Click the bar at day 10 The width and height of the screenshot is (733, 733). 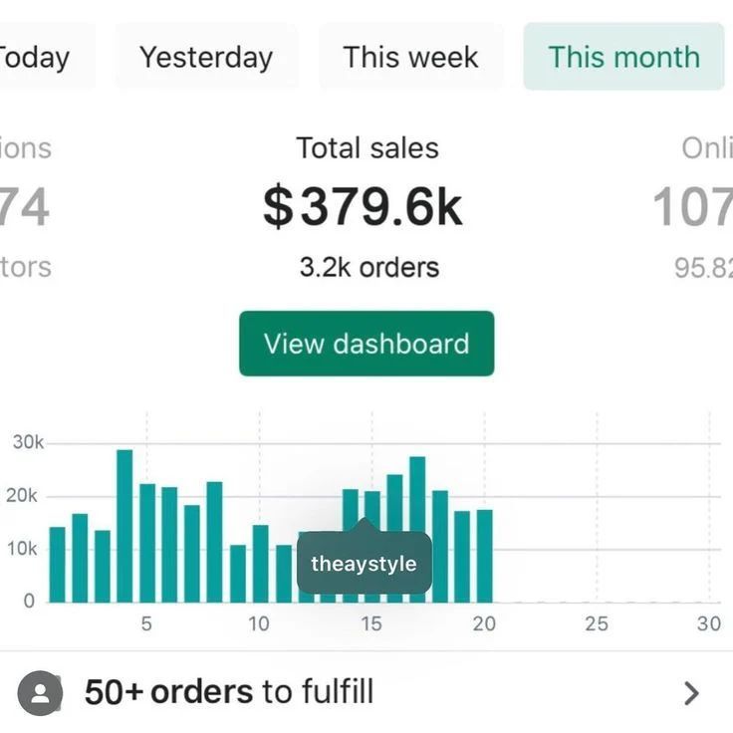point(260,563)
